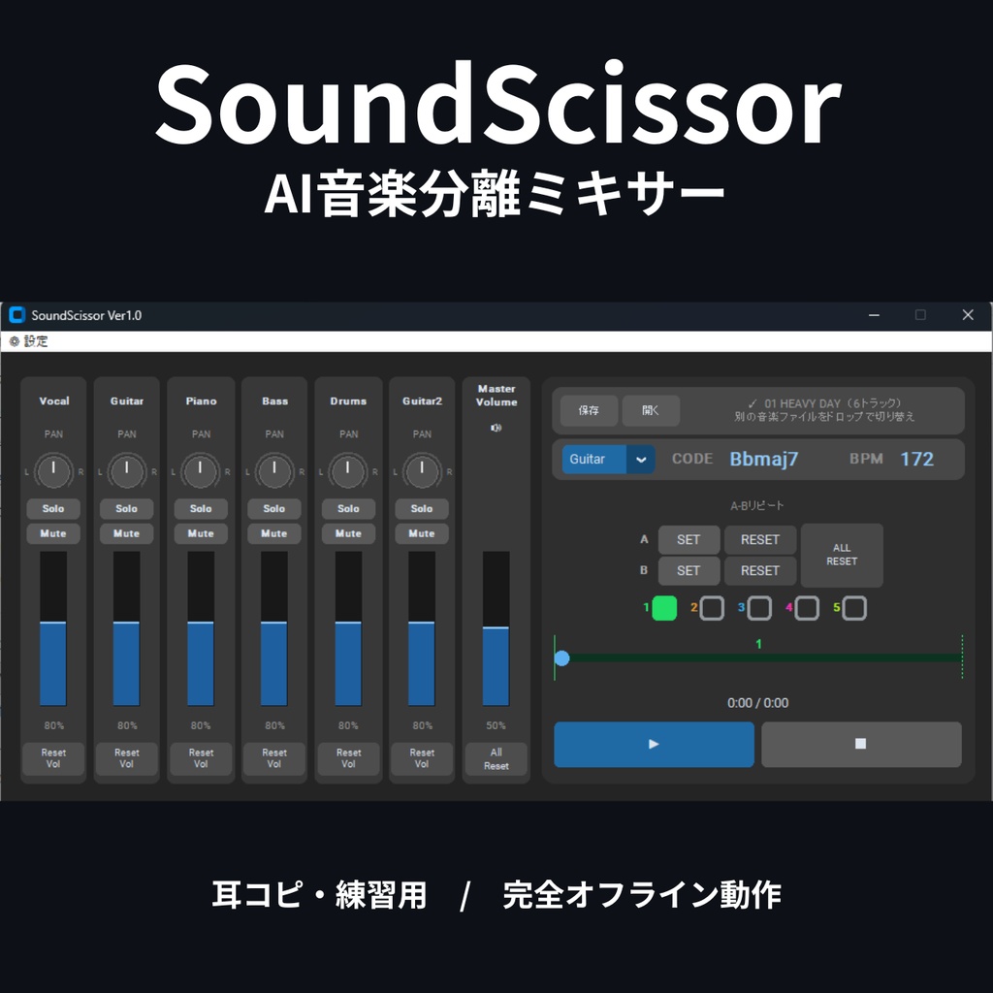This screenshot has height=993, width=993.
Task: Click the 開く open button
Action: (x=651, y=410)
